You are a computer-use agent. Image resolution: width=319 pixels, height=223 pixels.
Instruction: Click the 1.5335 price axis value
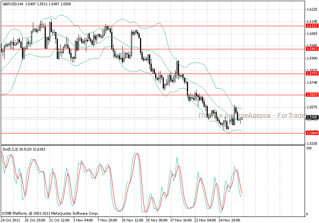312,144
